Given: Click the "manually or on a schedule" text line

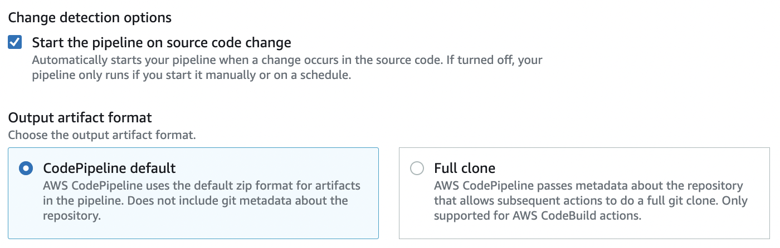Looking at the screenshot, I should point(191,75).
